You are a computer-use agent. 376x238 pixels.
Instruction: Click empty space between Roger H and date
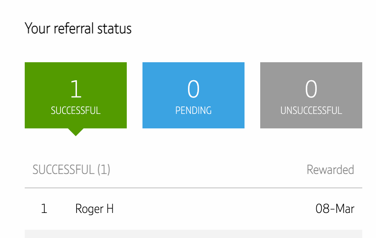[x=212, y=209]
